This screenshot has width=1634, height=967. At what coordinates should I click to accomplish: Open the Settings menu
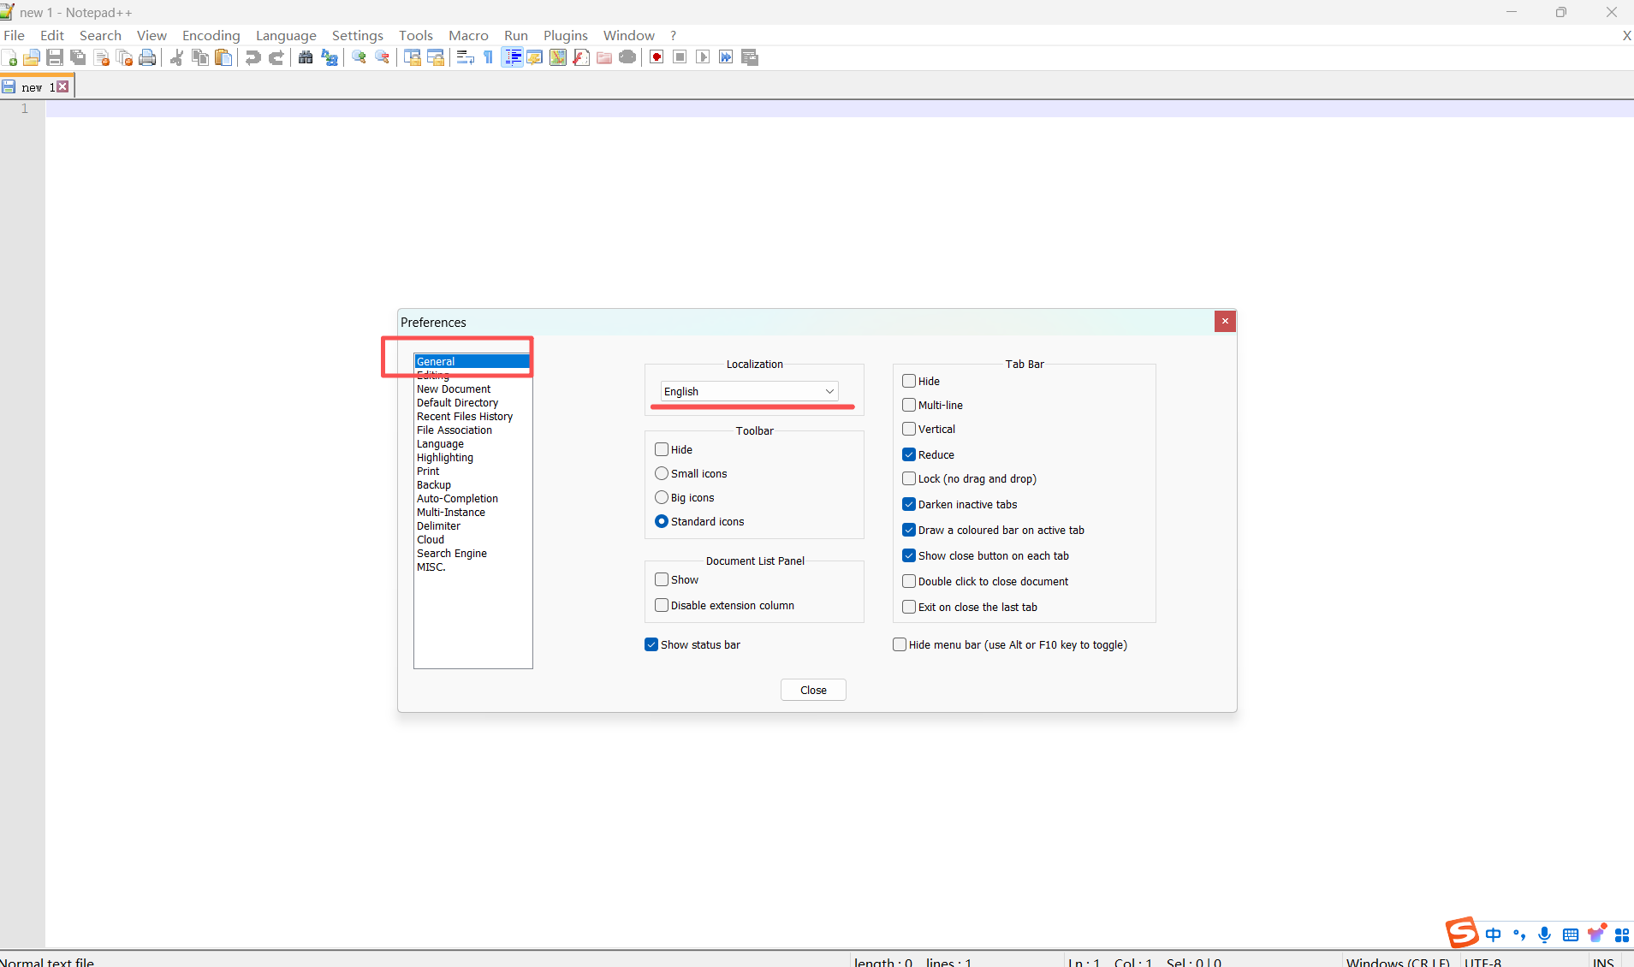[x=357, y=35]
